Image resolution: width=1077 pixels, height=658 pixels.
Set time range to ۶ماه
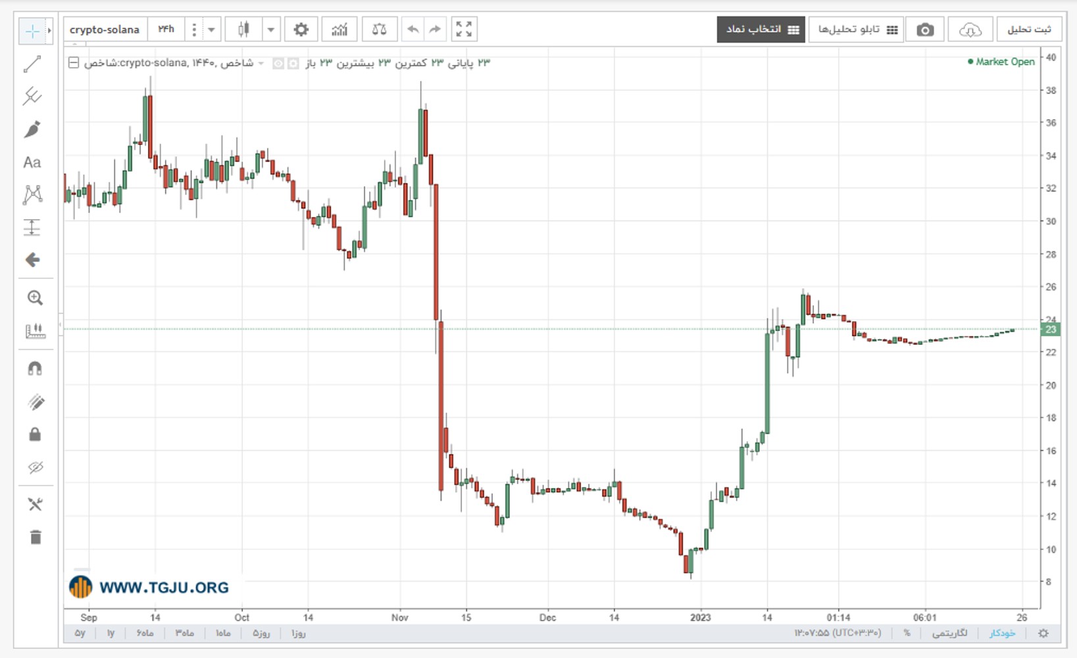point(145,633)
